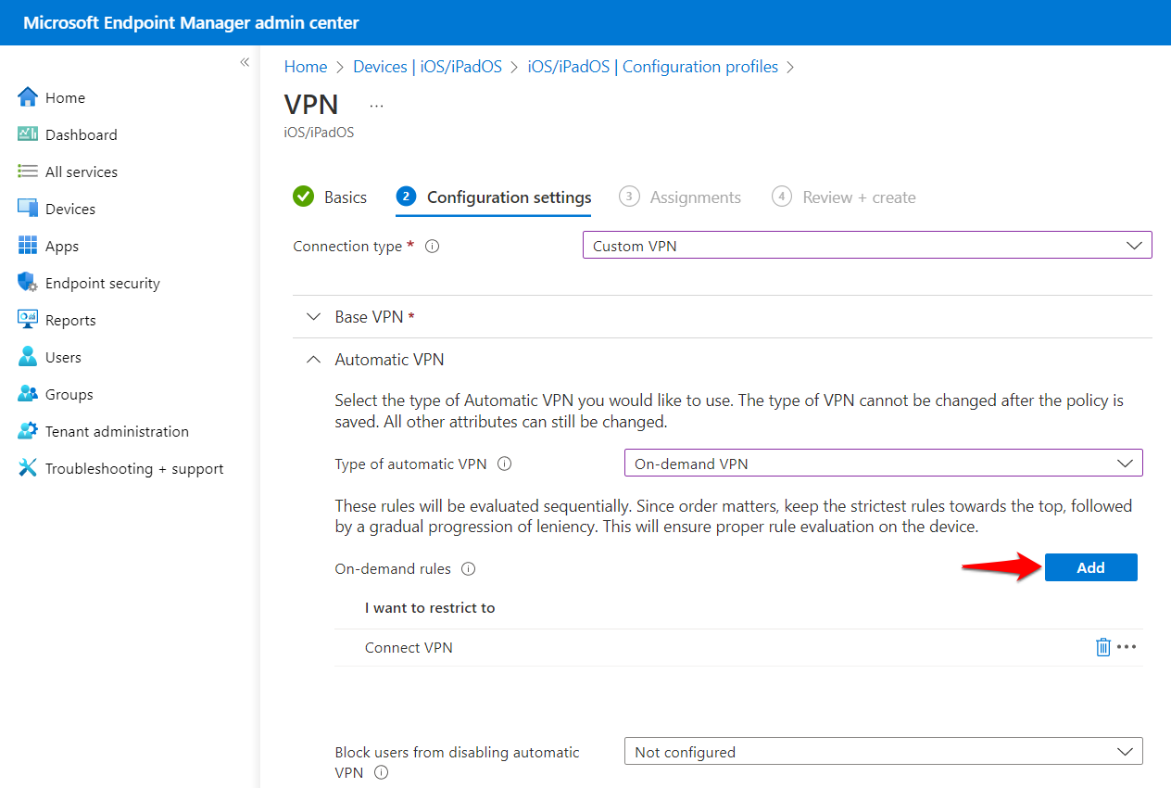The height and width of the screenshot is (788, 1171).
Task: Open the ellipsis menu next to Connect VPN
Action: (x=1127, y=646)
